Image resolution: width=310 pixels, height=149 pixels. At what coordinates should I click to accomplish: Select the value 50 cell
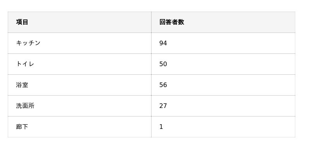point(223,64)
